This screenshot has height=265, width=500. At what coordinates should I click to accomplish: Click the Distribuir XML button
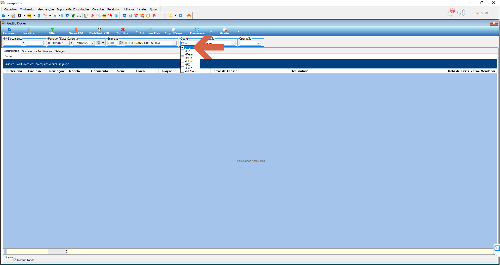[99, 31]
